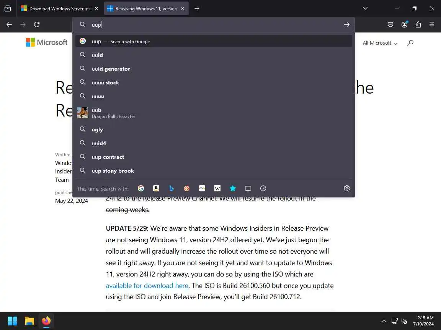Image resolution: width=441 pixels, height=330 pixels.
Task: Choose the 'uup contract' suggestion
Action: [x=214, y=157]
